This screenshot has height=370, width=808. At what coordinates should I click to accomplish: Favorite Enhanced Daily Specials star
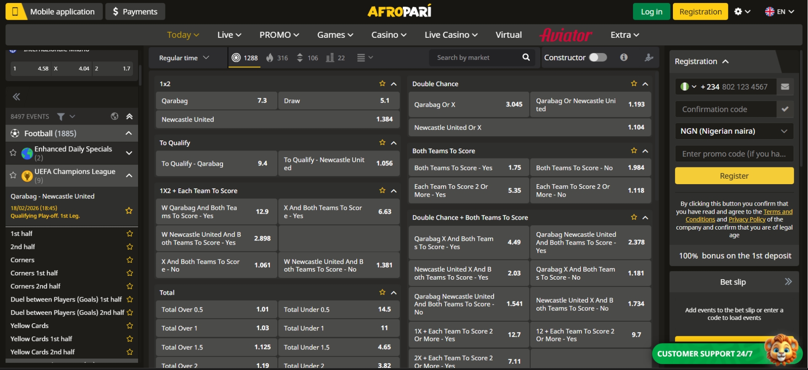point(13,153)
